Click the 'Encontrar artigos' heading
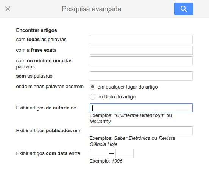The height and width of the screenshot is (174, 209). click(36, 30)
